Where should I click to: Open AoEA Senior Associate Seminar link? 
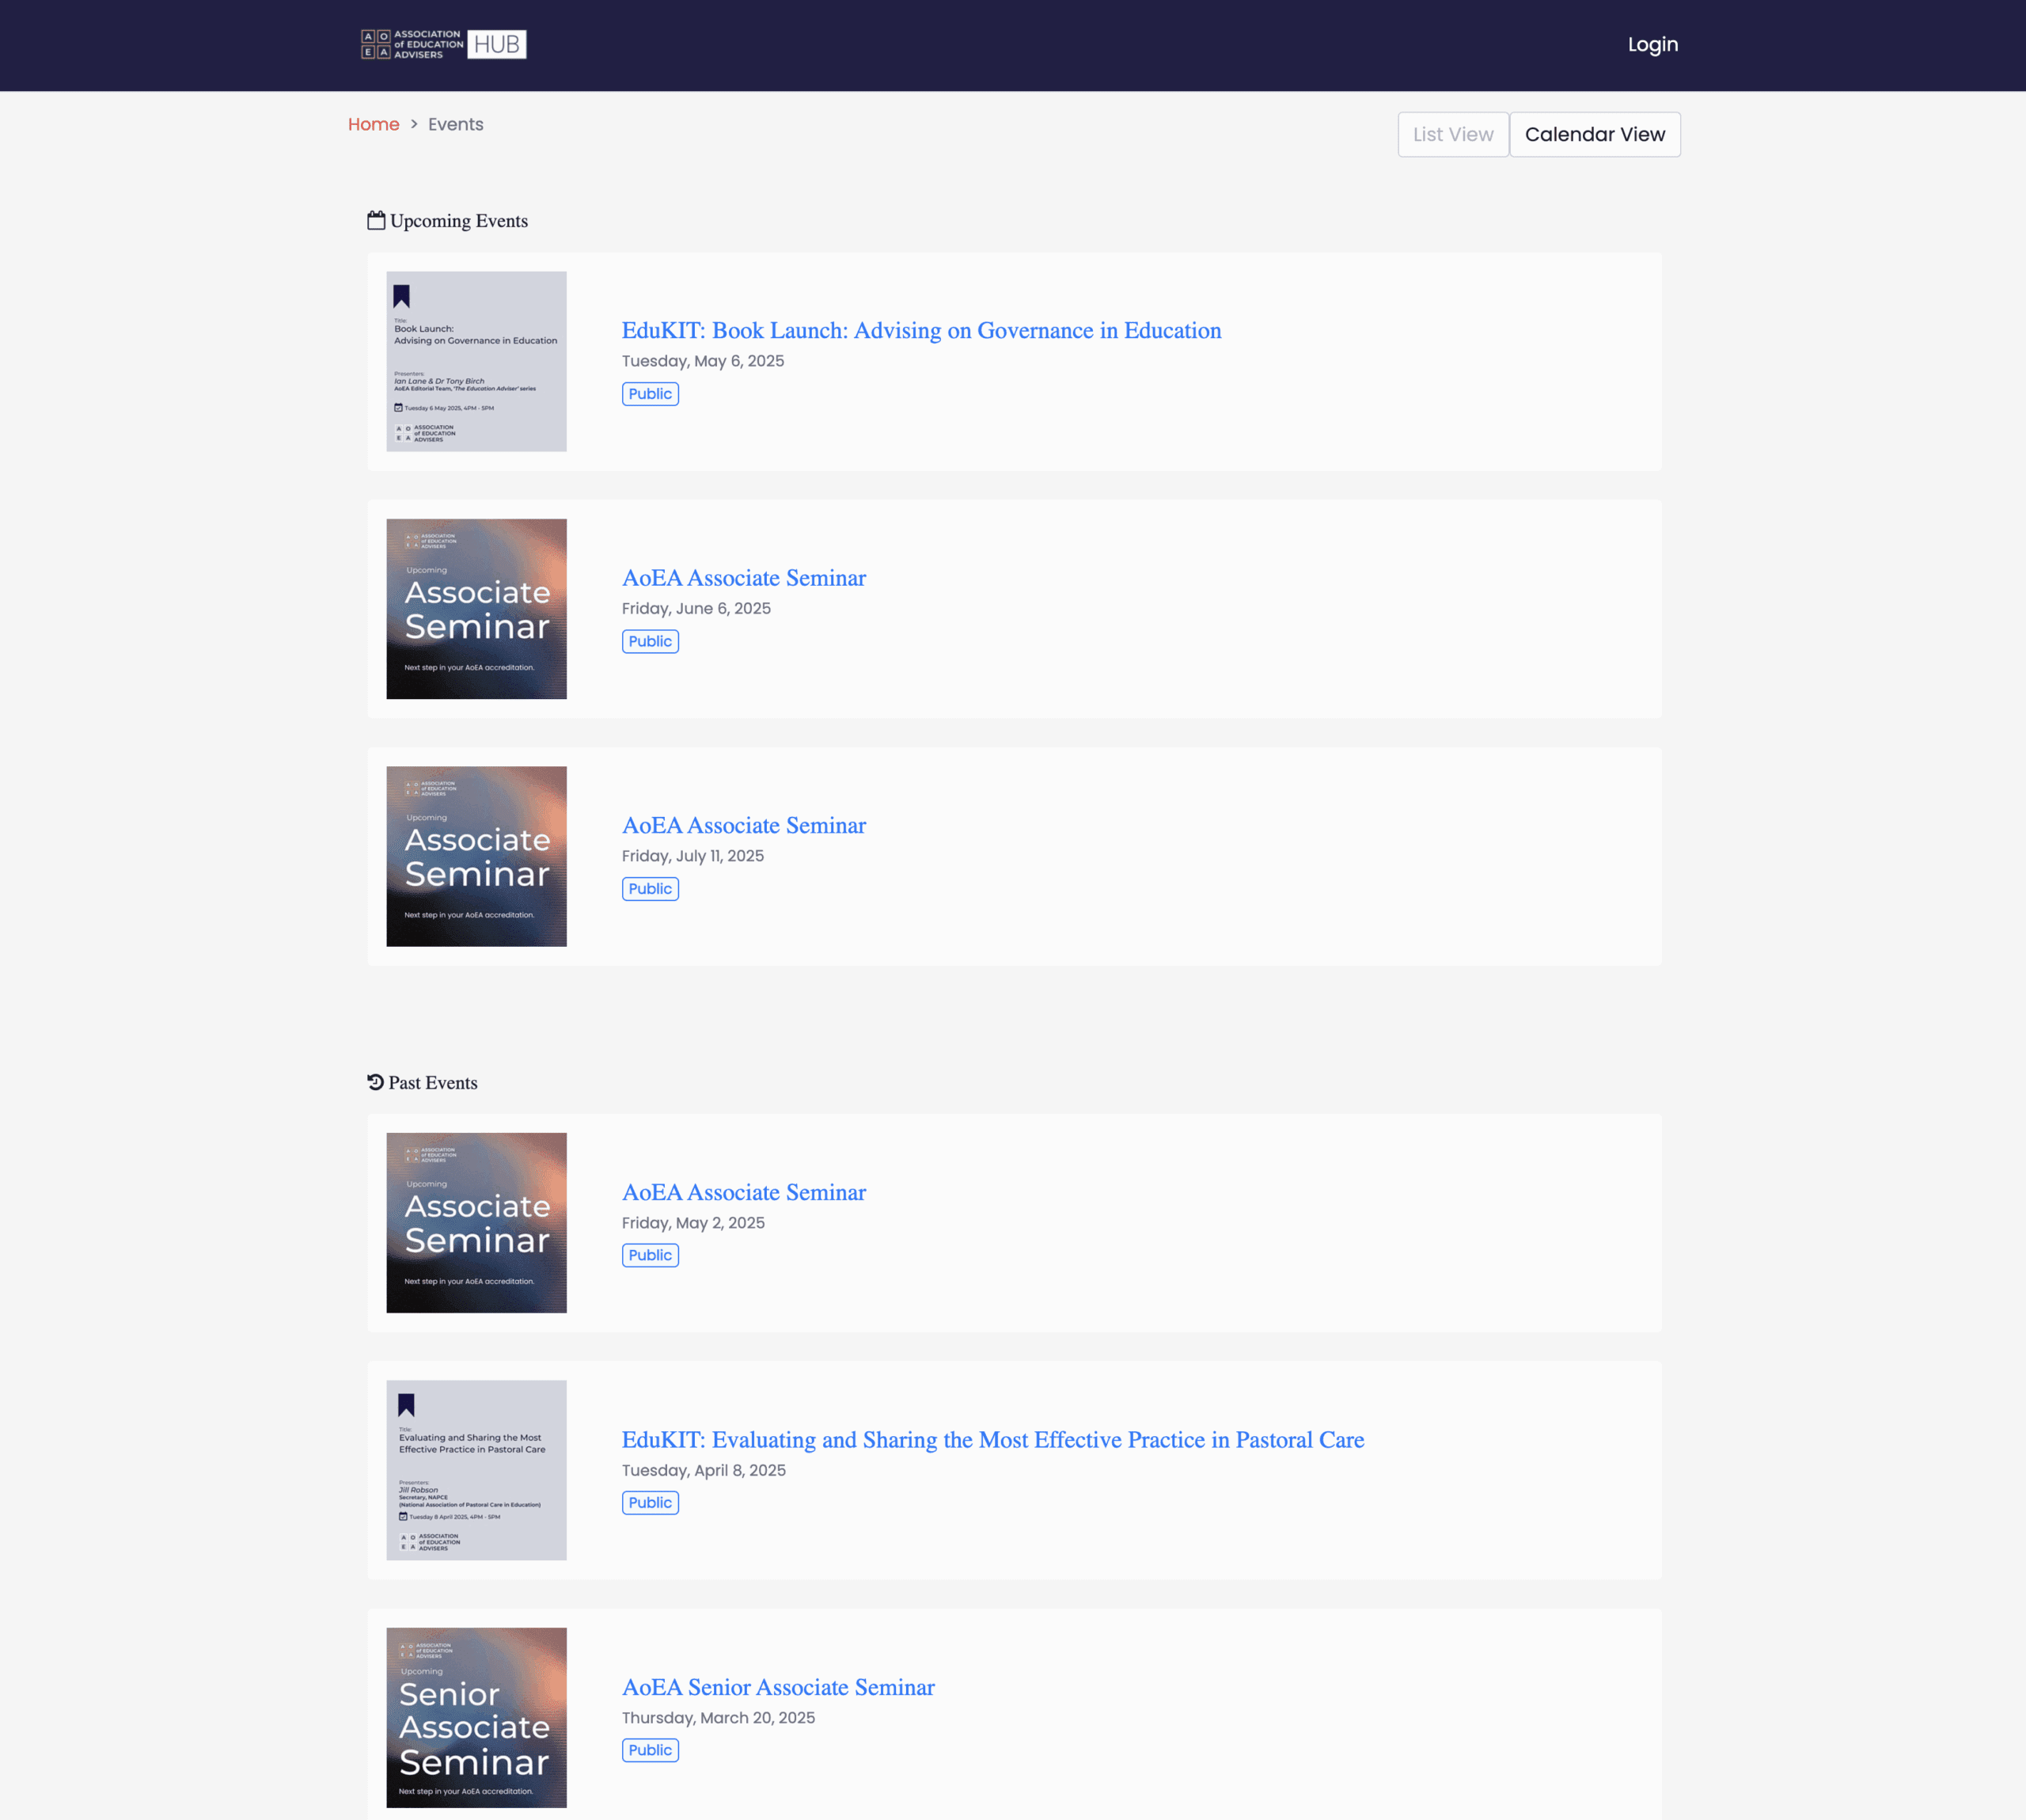779,1687
